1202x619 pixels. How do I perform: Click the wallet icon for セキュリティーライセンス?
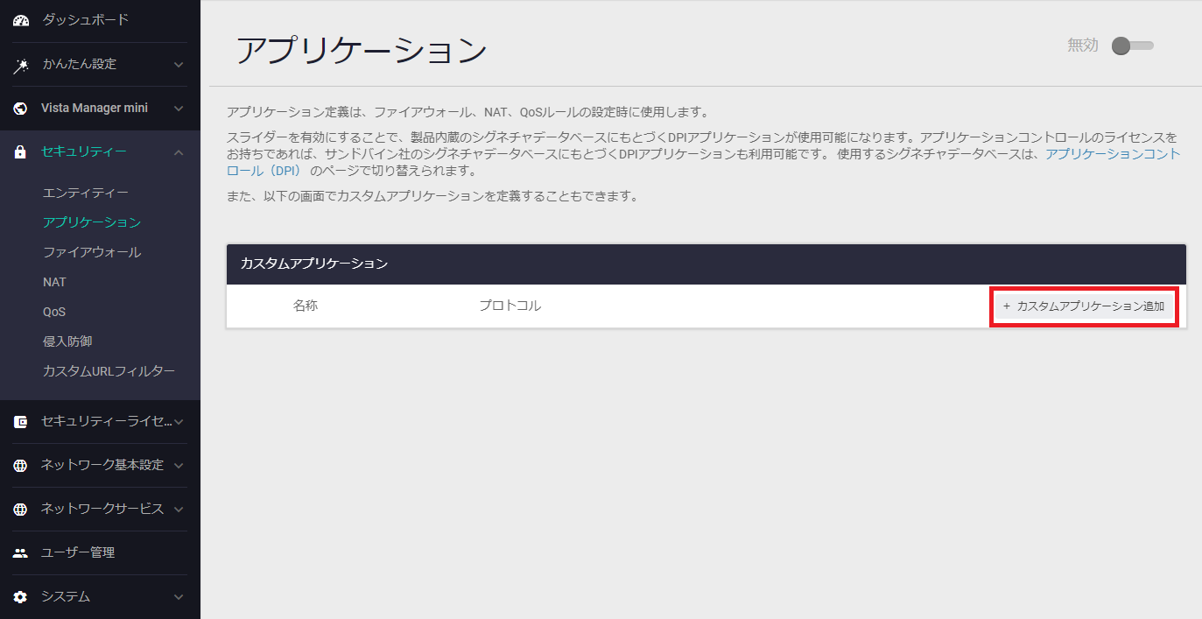(x=20, y=422)
